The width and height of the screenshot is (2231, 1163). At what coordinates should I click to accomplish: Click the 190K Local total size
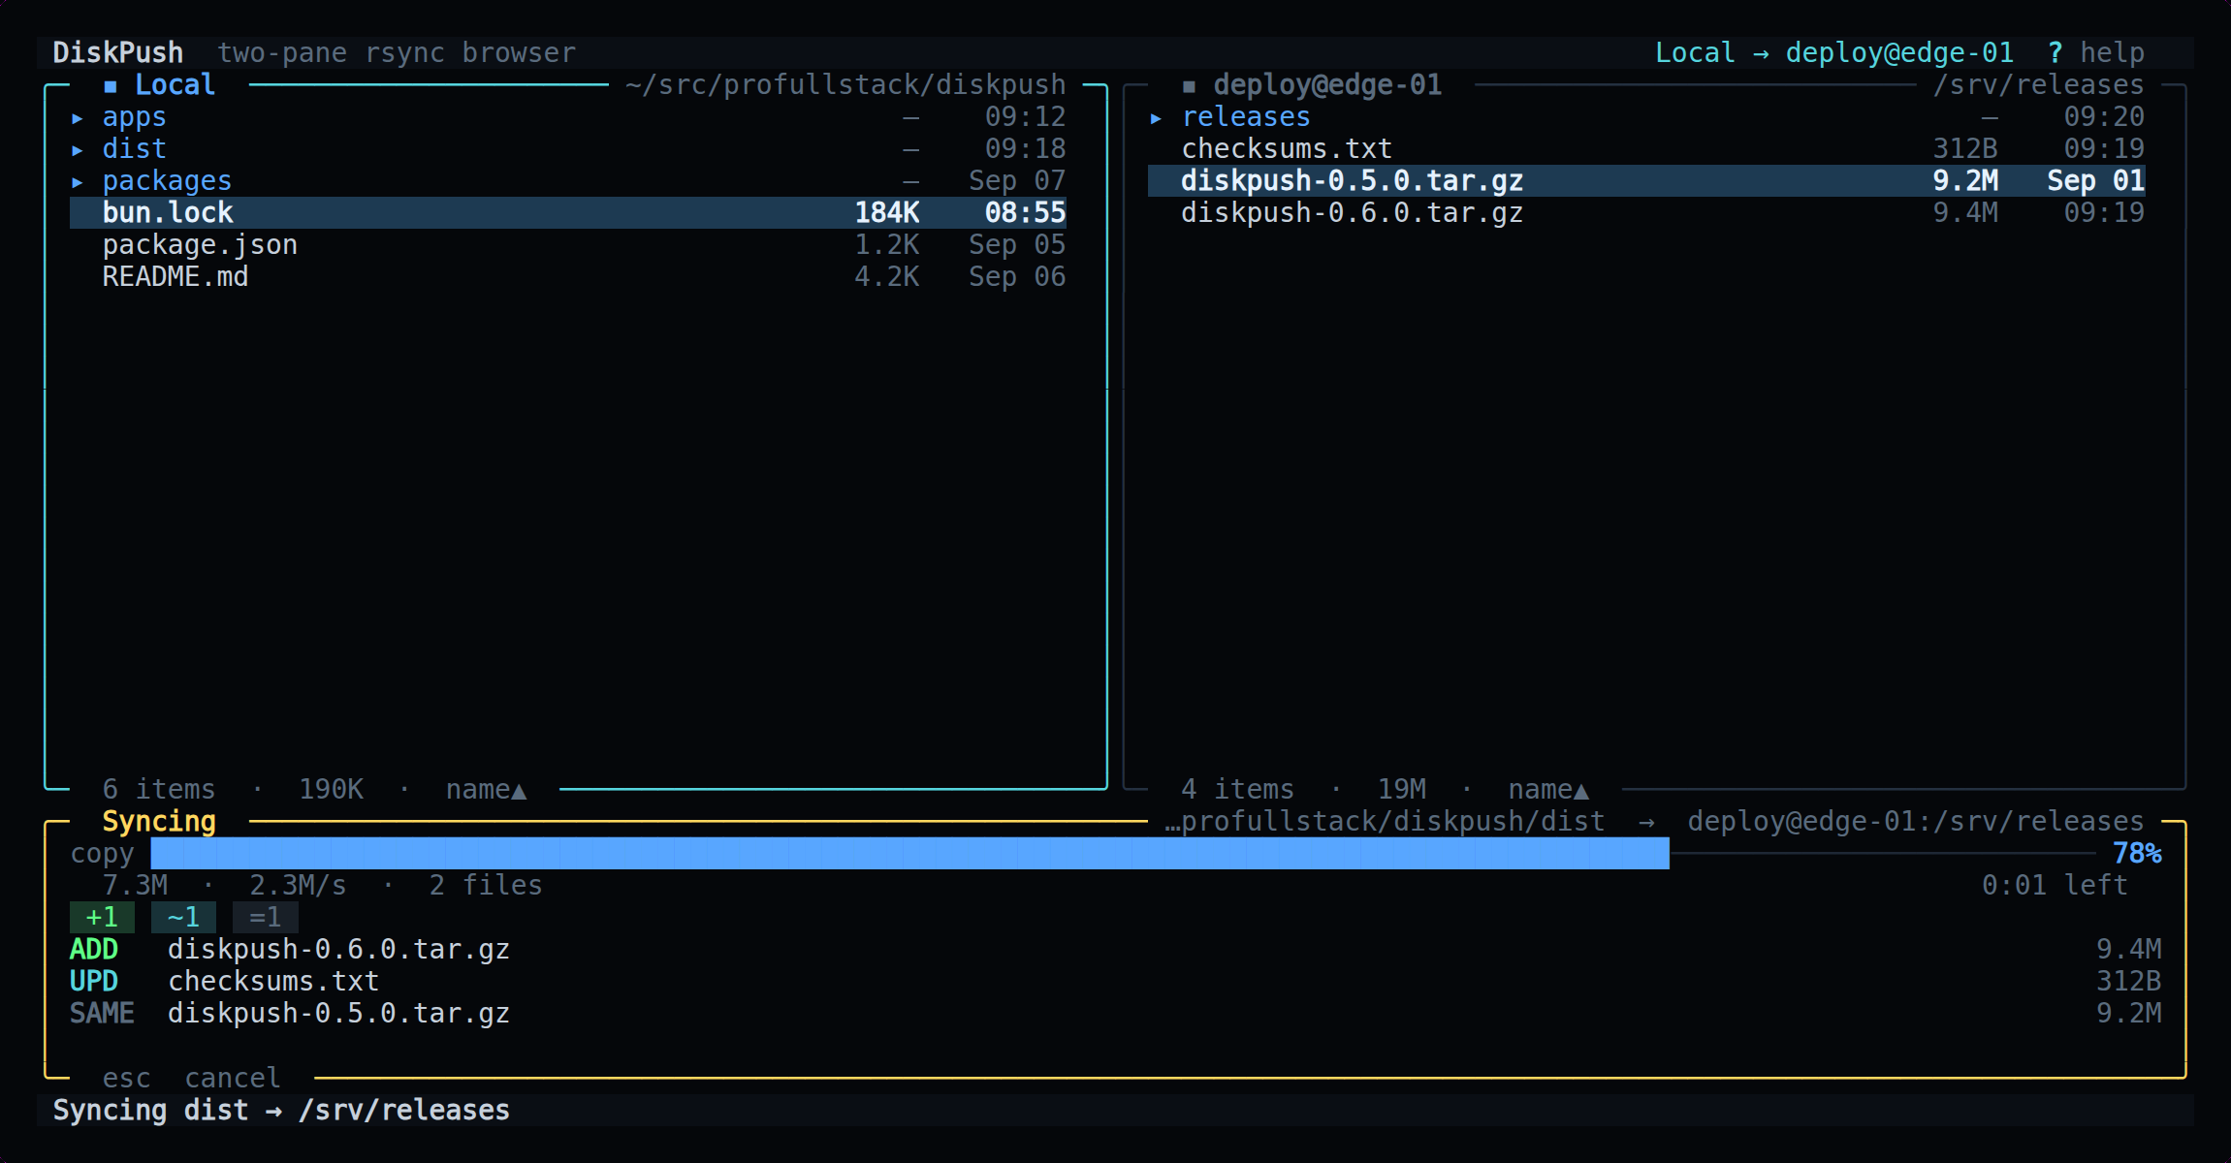point(331,790)
